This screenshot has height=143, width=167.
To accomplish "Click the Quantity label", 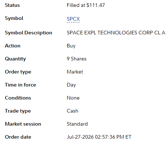I will (15, 59).
